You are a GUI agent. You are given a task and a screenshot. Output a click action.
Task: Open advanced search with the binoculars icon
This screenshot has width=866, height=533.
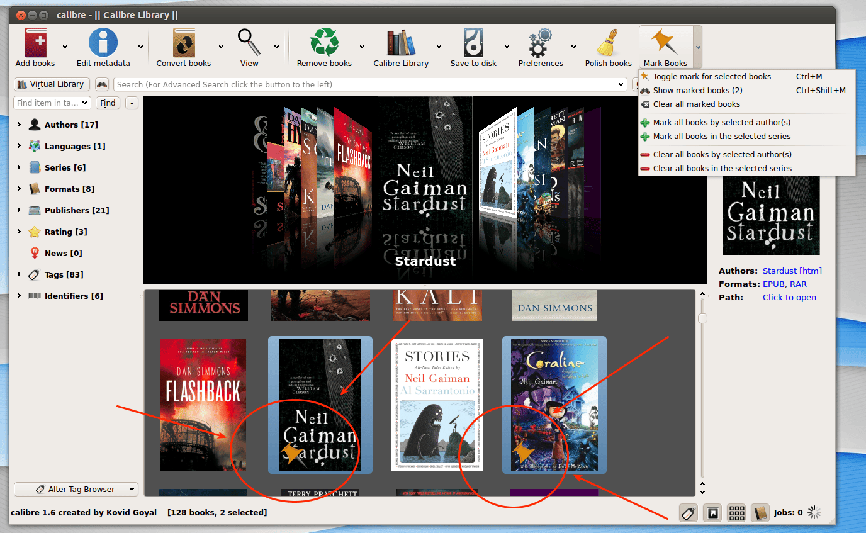[101, 84]
